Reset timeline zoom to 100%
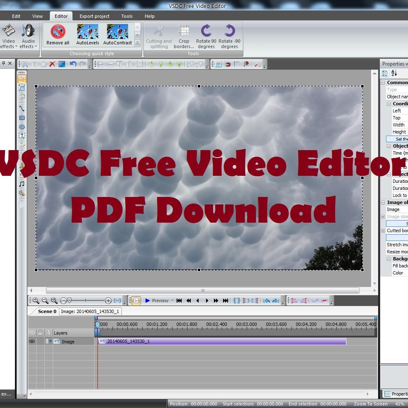 pyautogui.click(x=54, y=301)
